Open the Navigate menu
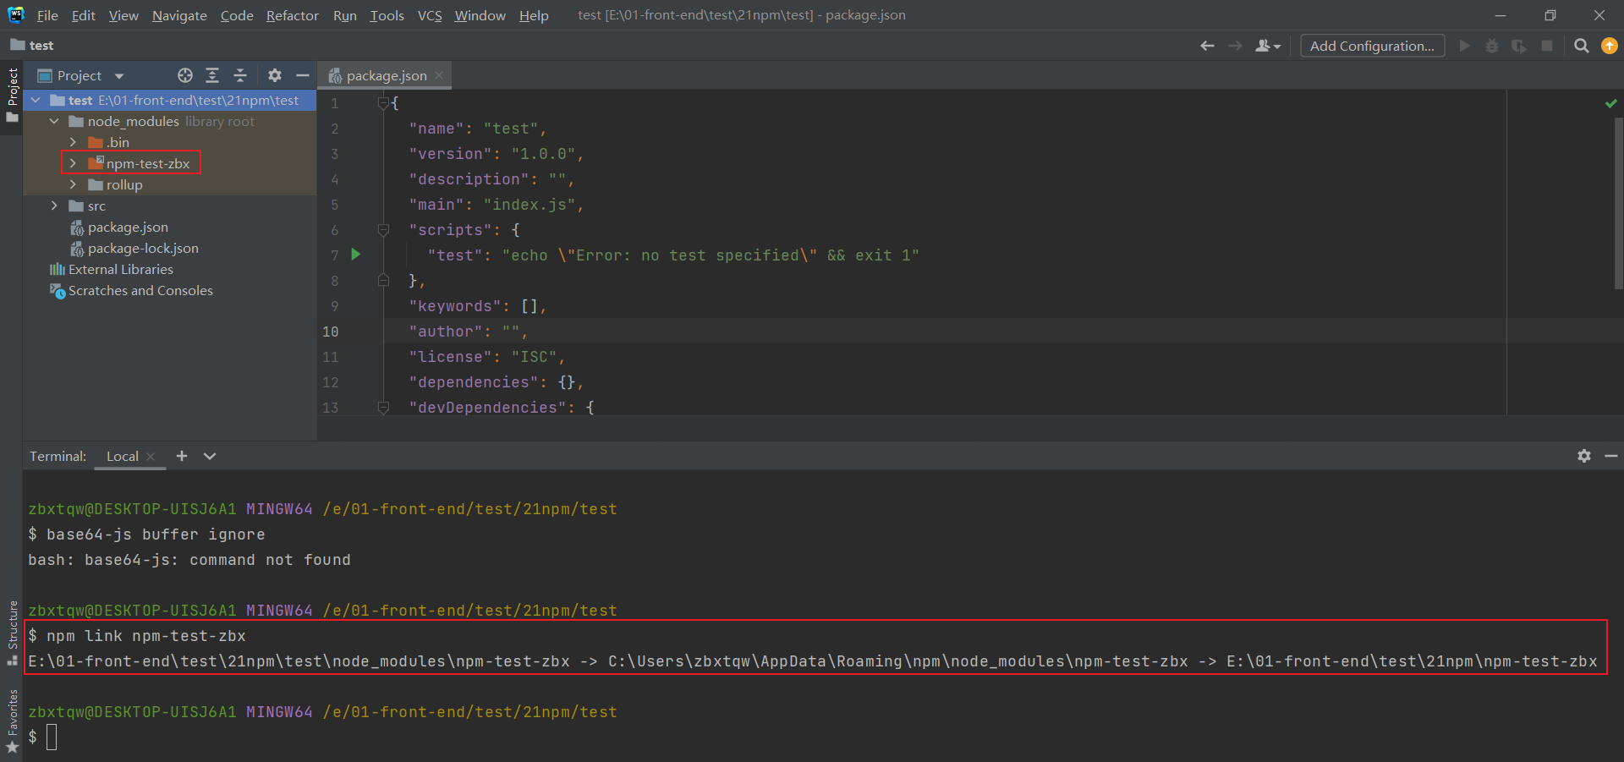Viewport: 1624px width, 762px height. point(179,15)
